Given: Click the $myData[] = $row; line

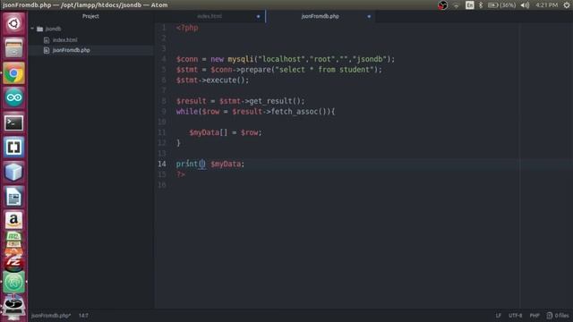Looking at the screenshot, I should 226,132.
